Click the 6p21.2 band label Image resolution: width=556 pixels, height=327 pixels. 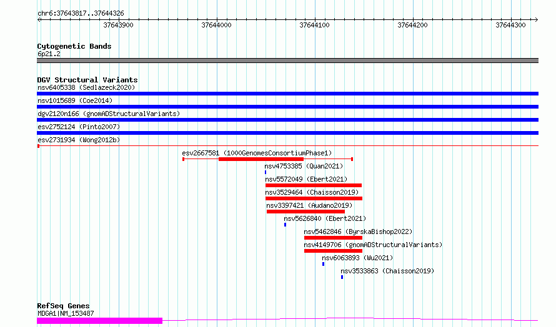click(x=49, y=54)
